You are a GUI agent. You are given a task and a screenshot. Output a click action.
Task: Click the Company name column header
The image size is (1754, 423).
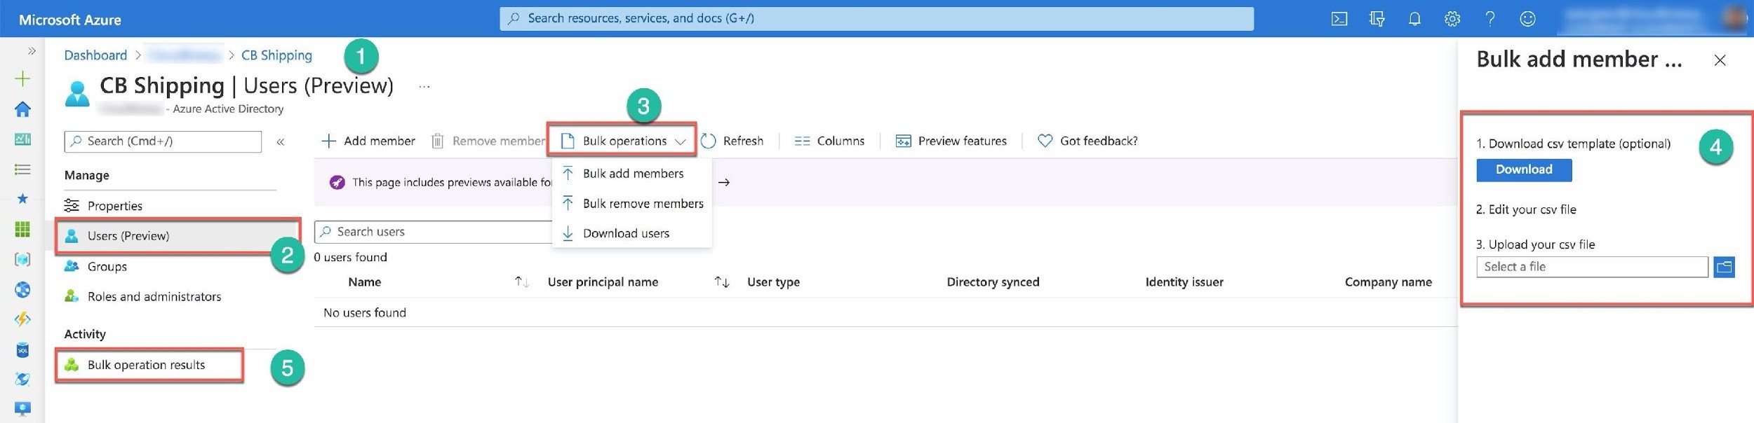[x=1388, y=282]
